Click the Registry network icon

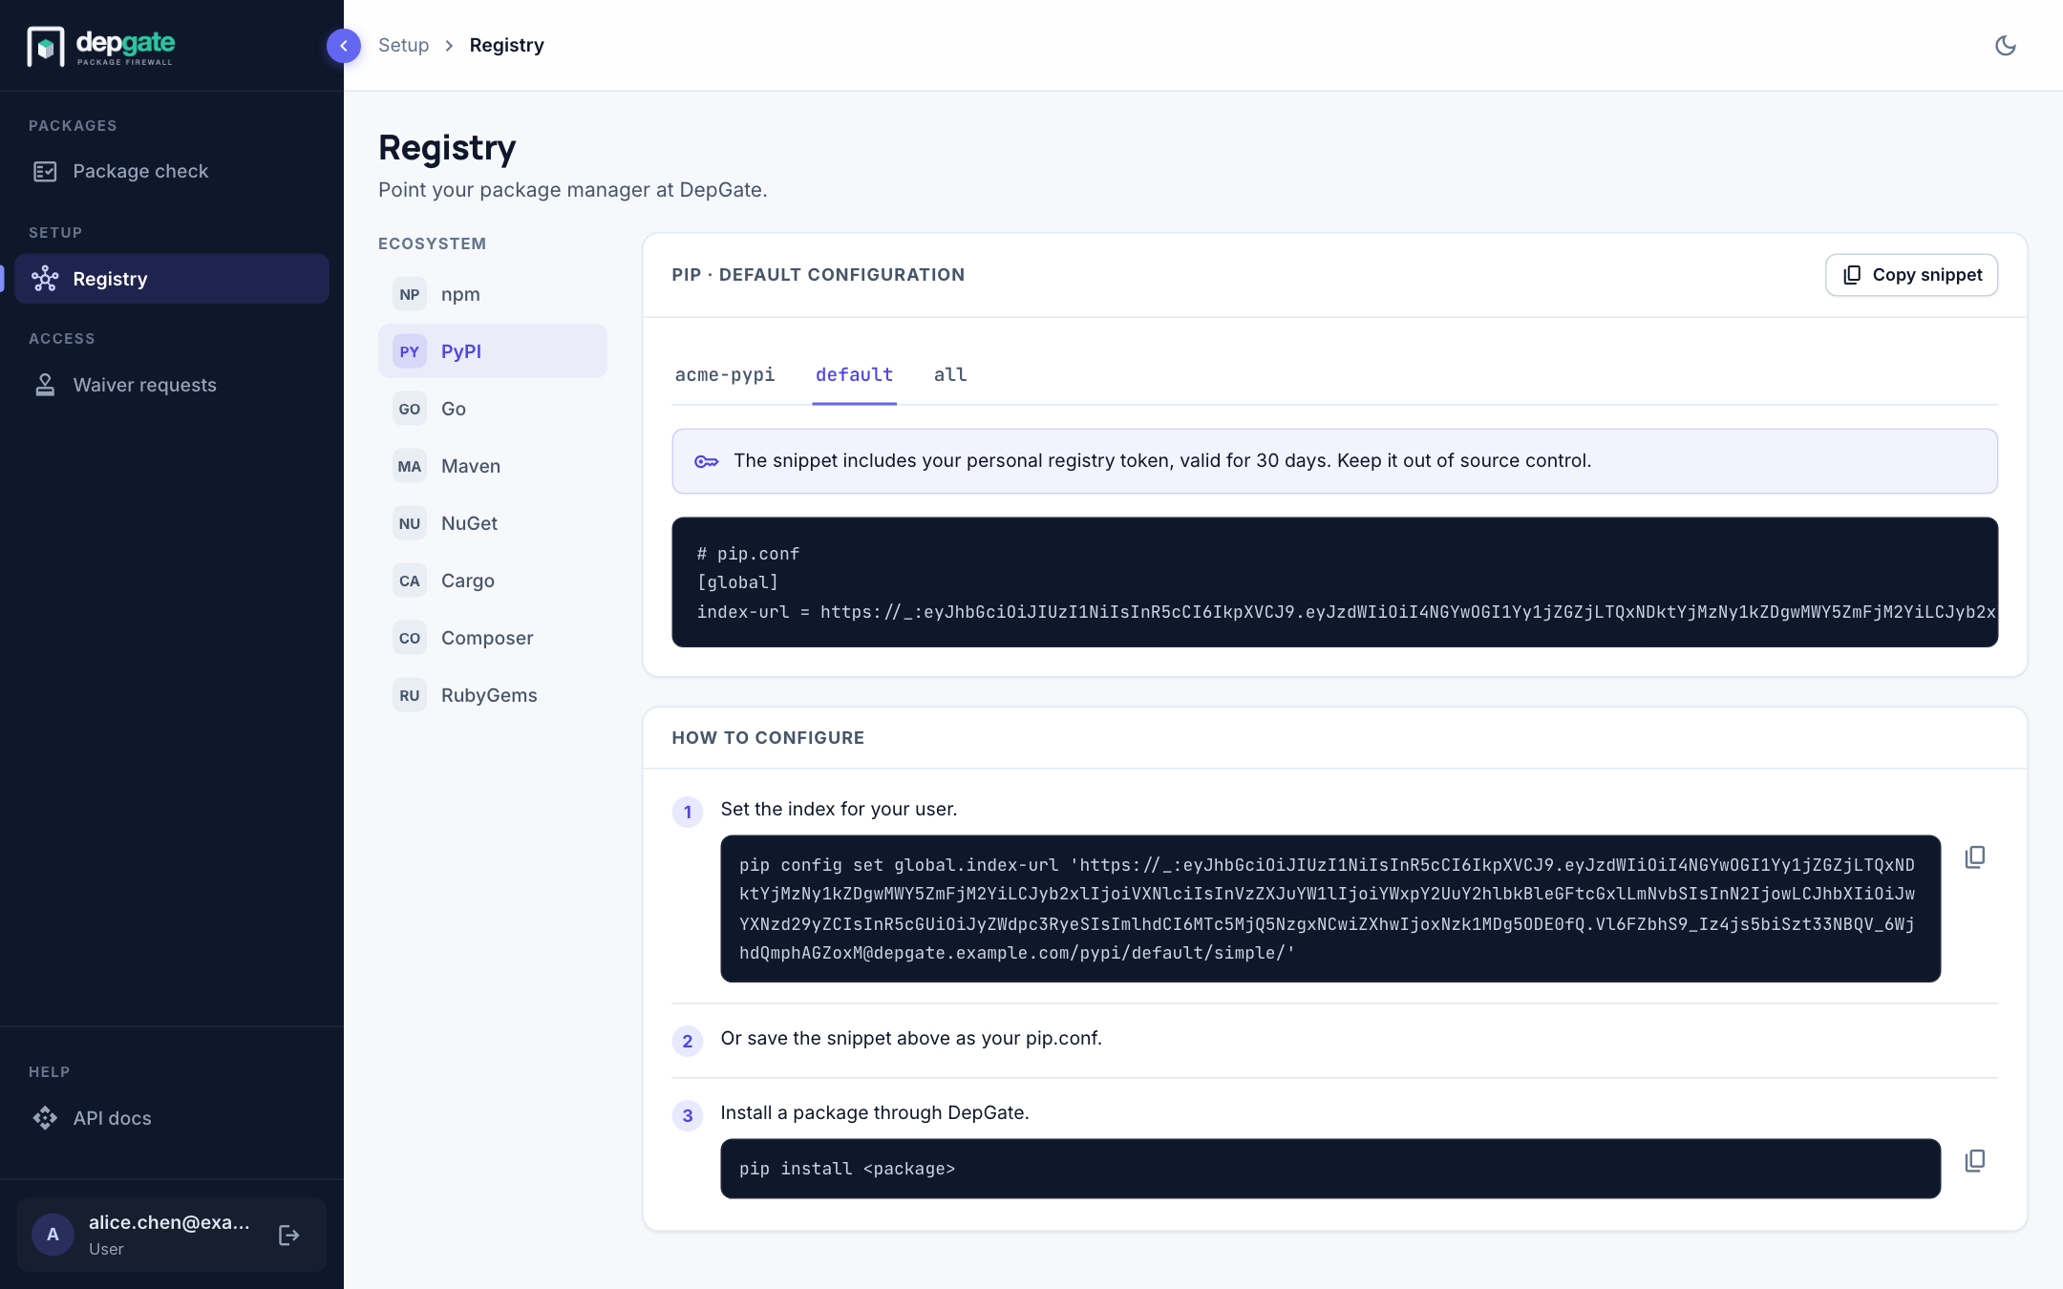coord(45,279)
